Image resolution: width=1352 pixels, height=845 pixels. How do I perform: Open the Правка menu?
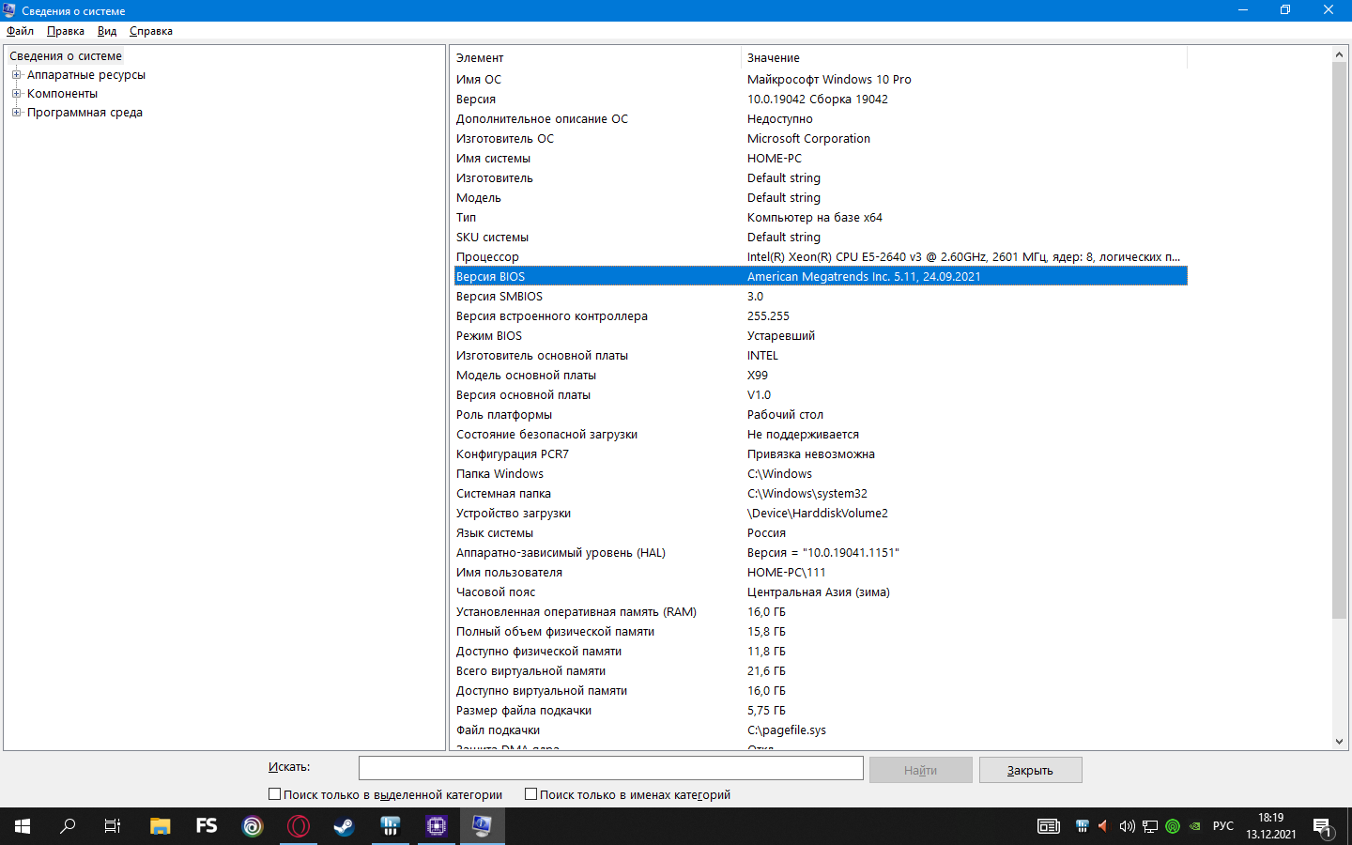coord(66,31)
